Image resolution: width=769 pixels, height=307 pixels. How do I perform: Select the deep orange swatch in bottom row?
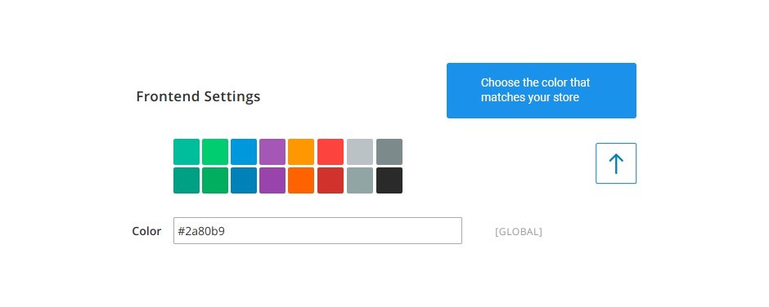[x=301, y=180]
